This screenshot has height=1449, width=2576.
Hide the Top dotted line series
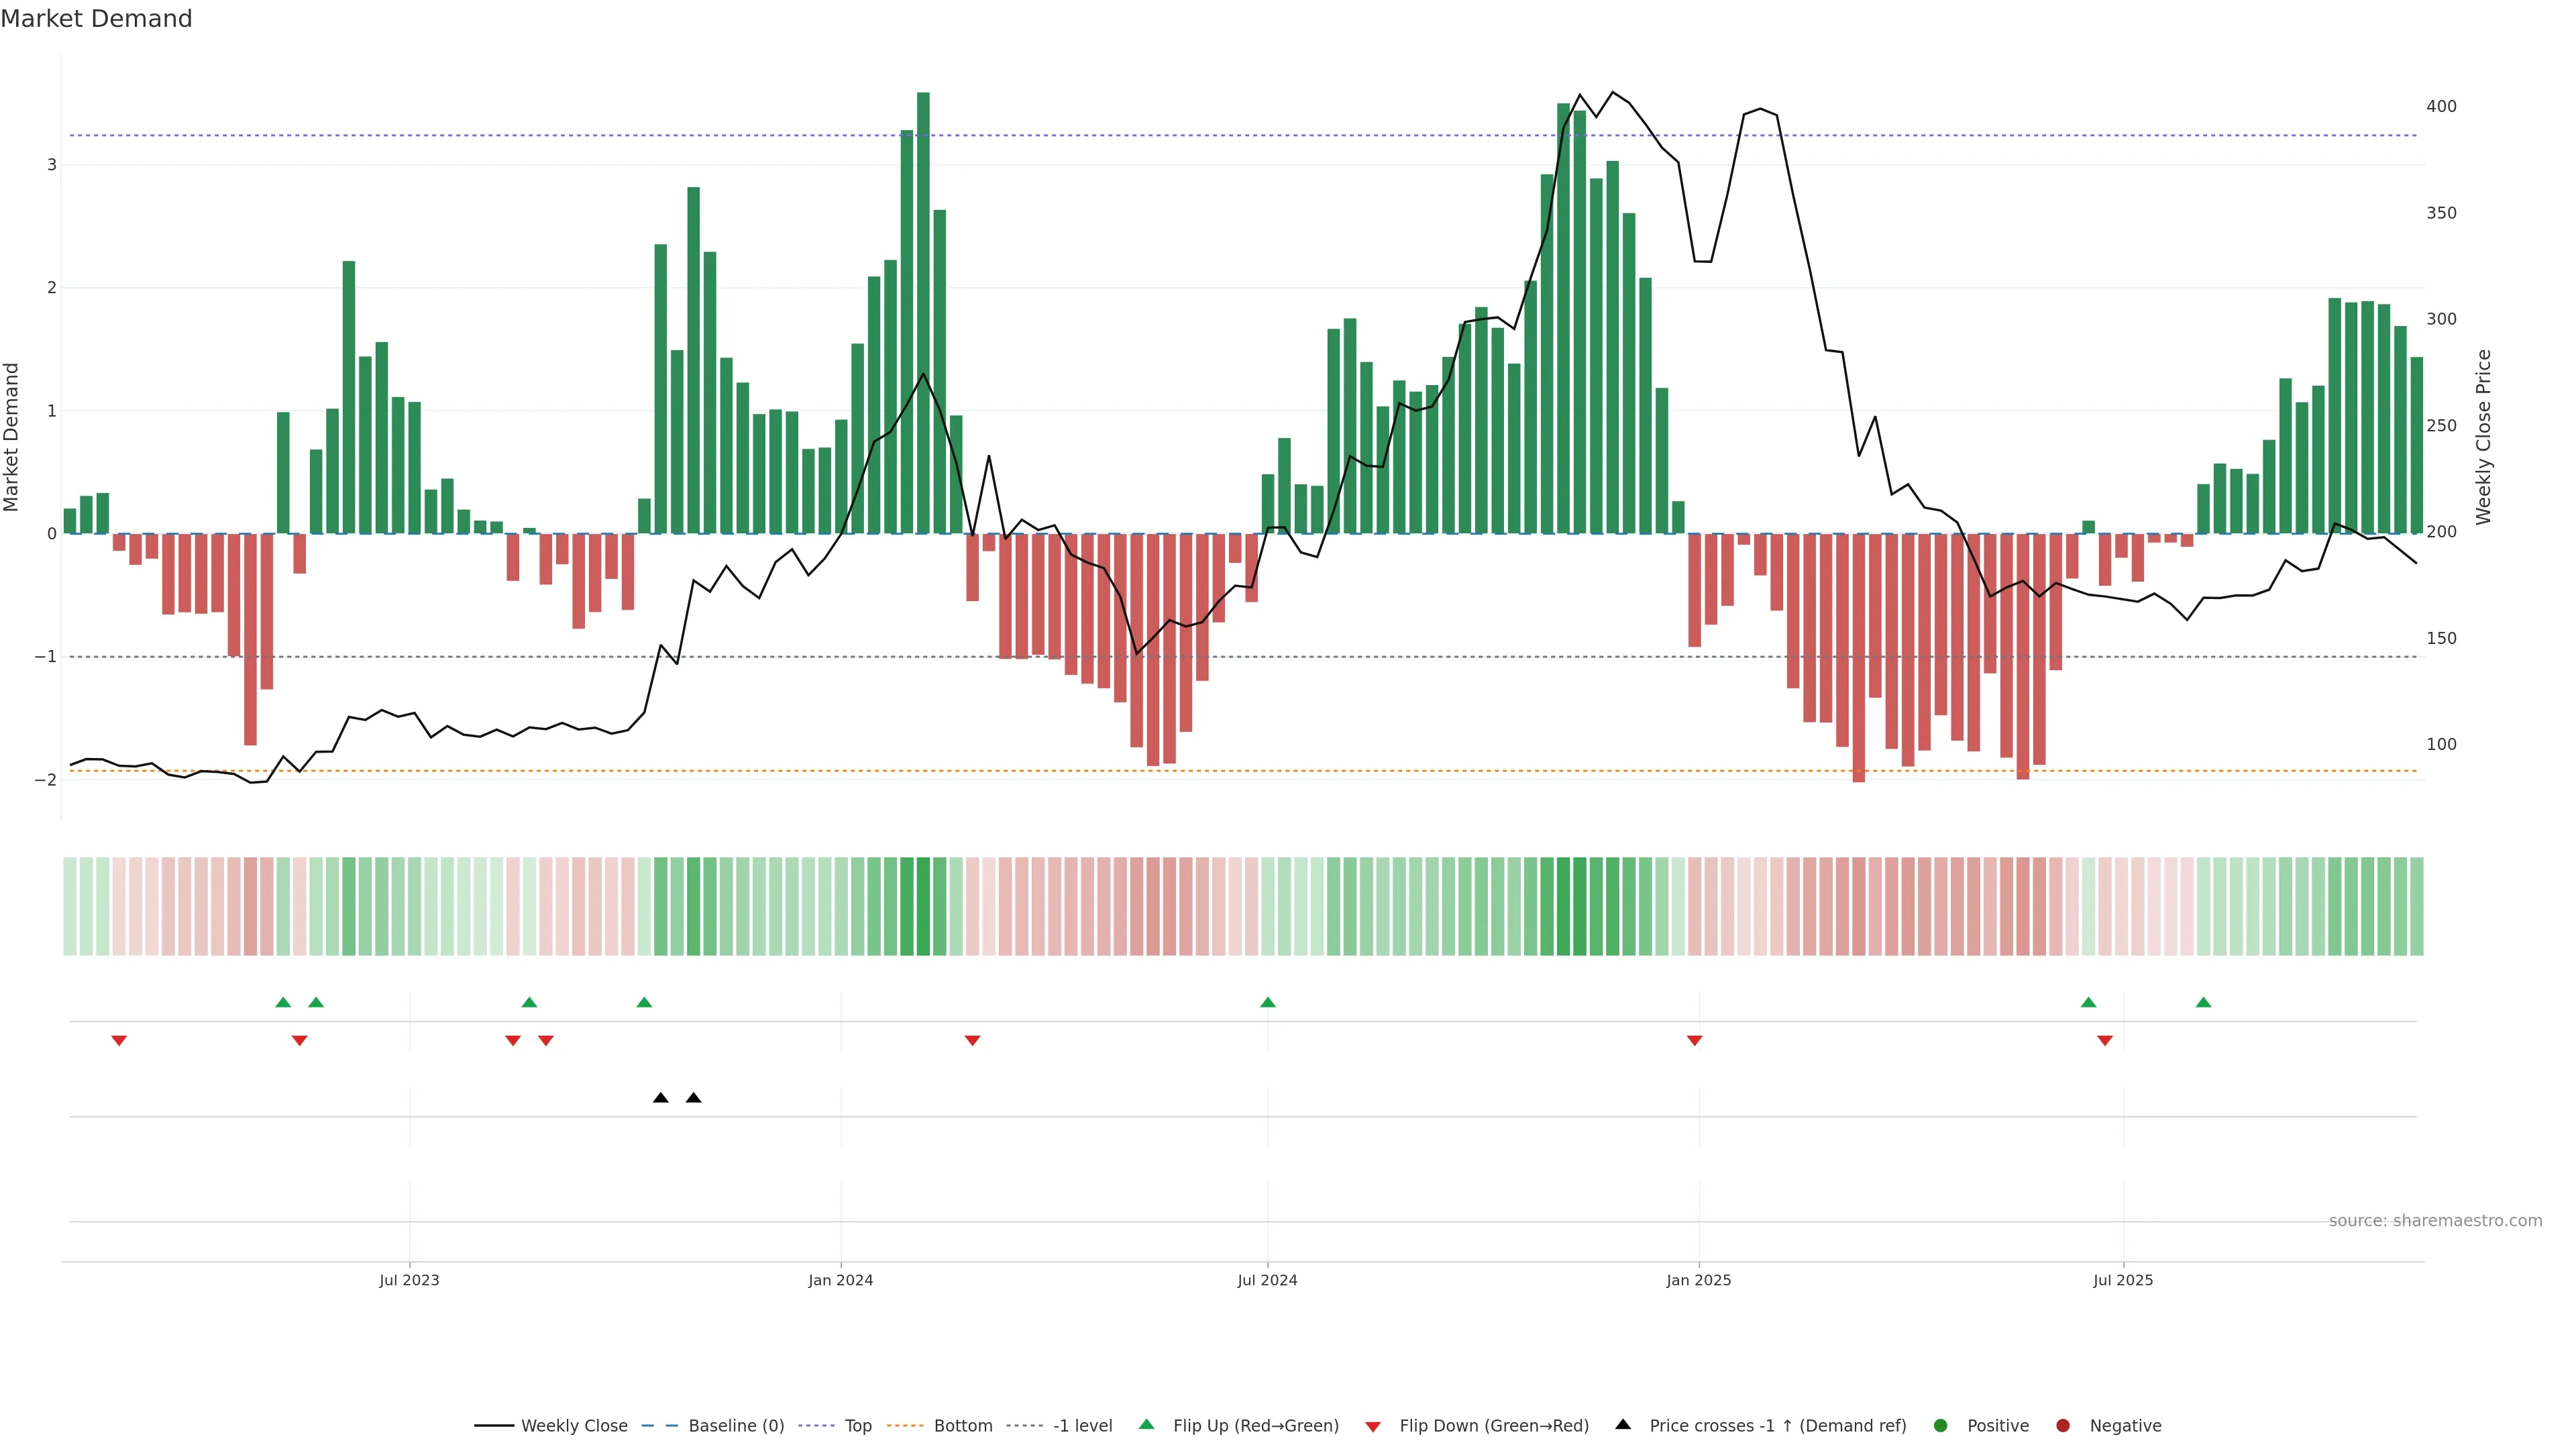[x=857, y=1426]
